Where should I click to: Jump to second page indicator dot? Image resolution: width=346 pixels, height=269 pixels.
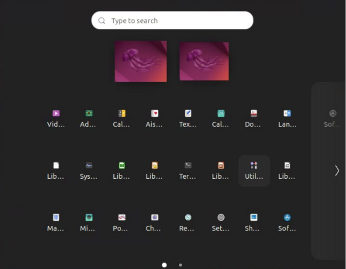[x=181, y=265]
